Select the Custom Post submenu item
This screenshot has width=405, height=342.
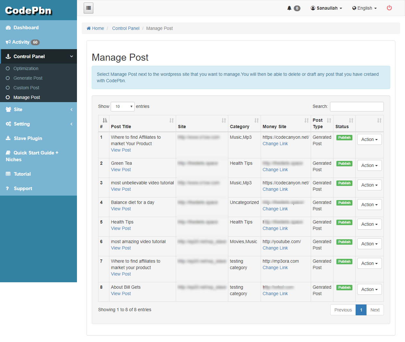pos(26,88)
